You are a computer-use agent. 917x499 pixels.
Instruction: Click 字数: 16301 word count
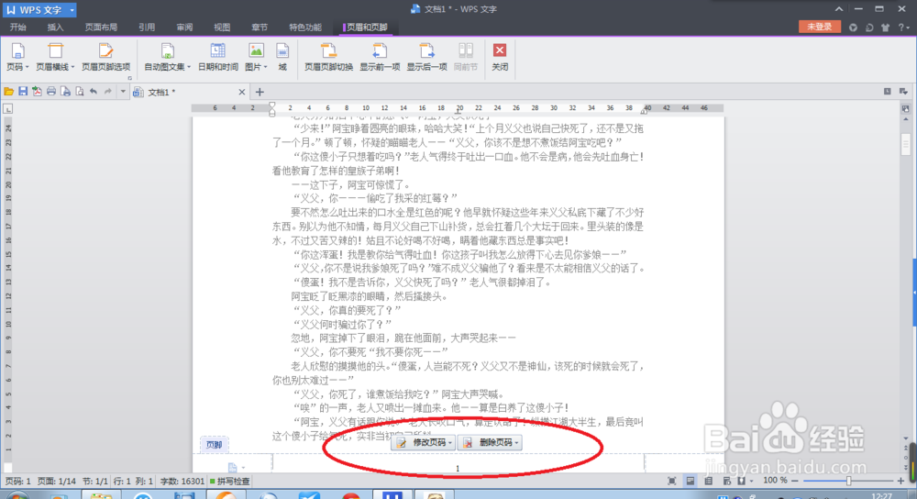click(x=182, y=481)
